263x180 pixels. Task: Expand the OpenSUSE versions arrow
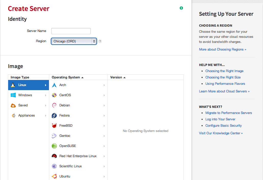[x=104, y=146]
